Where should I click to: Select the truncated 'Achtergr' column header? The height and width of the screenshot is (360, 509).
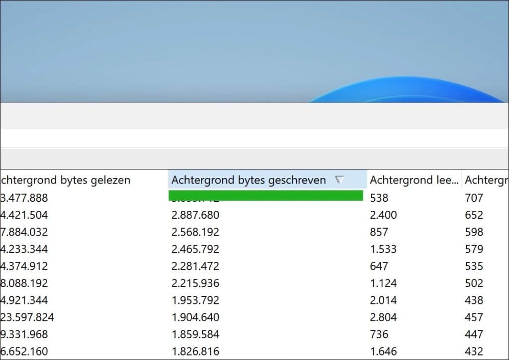[487, 180]
